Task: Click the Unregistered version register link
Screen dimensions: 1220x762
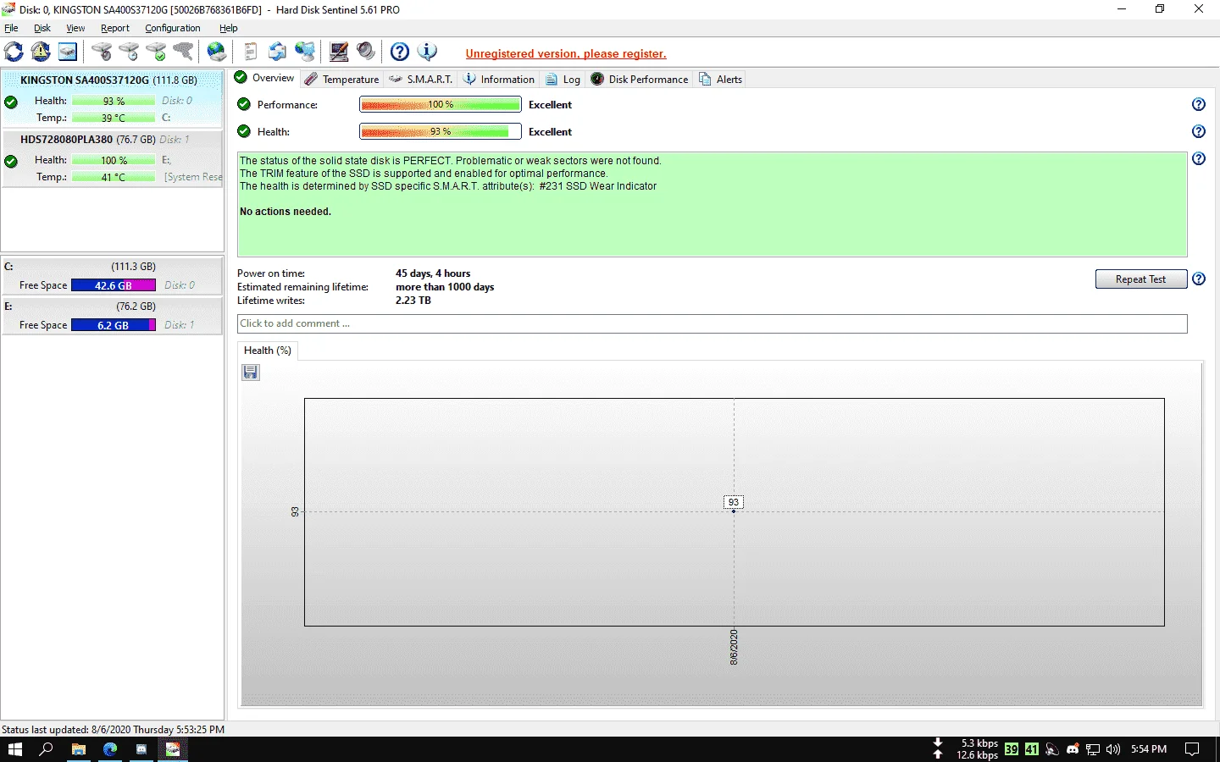Action: [x=566, y=53]
